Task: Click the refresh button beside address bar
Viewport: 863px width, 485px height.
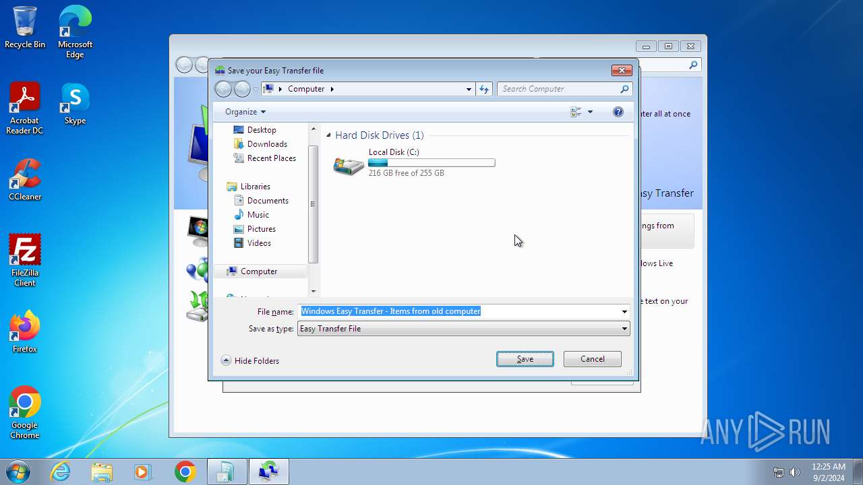Action: [484, 89]
